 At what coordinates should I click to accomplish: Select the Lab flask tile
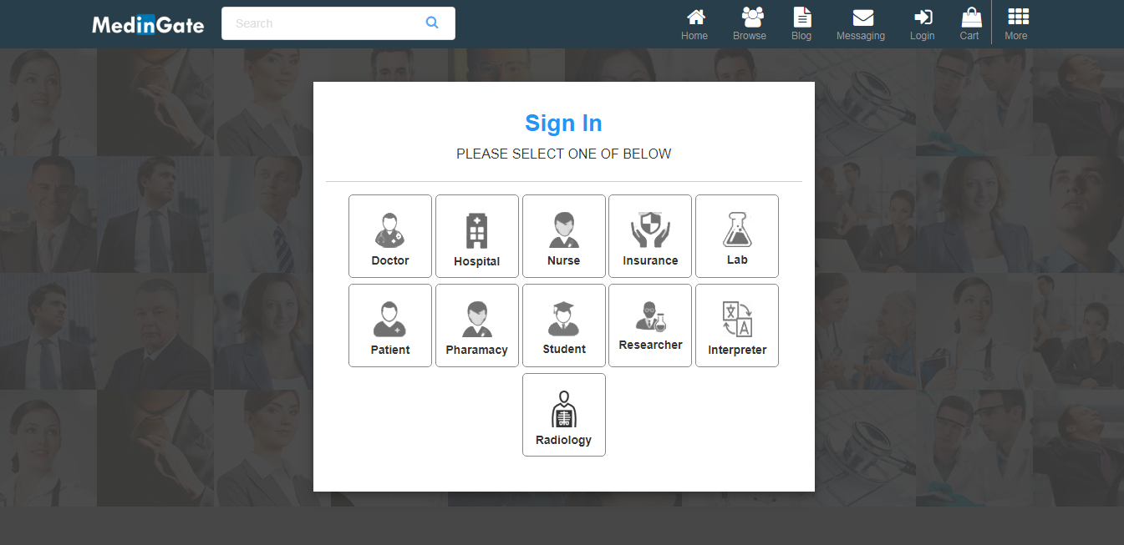(737, 236)
